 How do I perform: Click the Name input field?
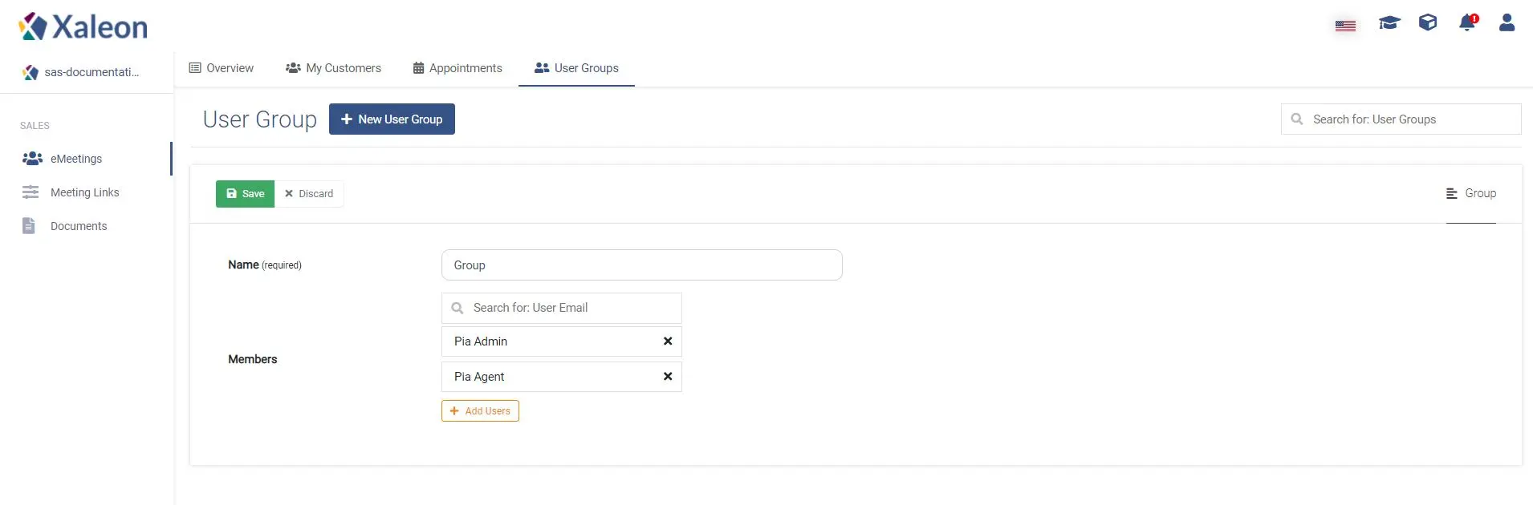[642, 265]
